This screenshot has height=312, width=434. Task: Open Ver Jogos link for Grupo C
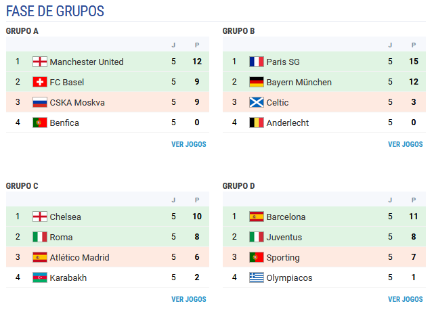[x=189, y=299]
